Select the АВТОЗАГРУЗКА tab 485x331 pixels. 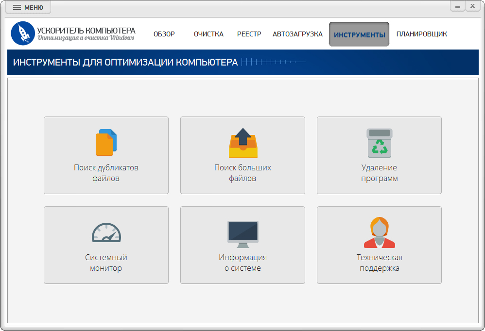(297, 34)
